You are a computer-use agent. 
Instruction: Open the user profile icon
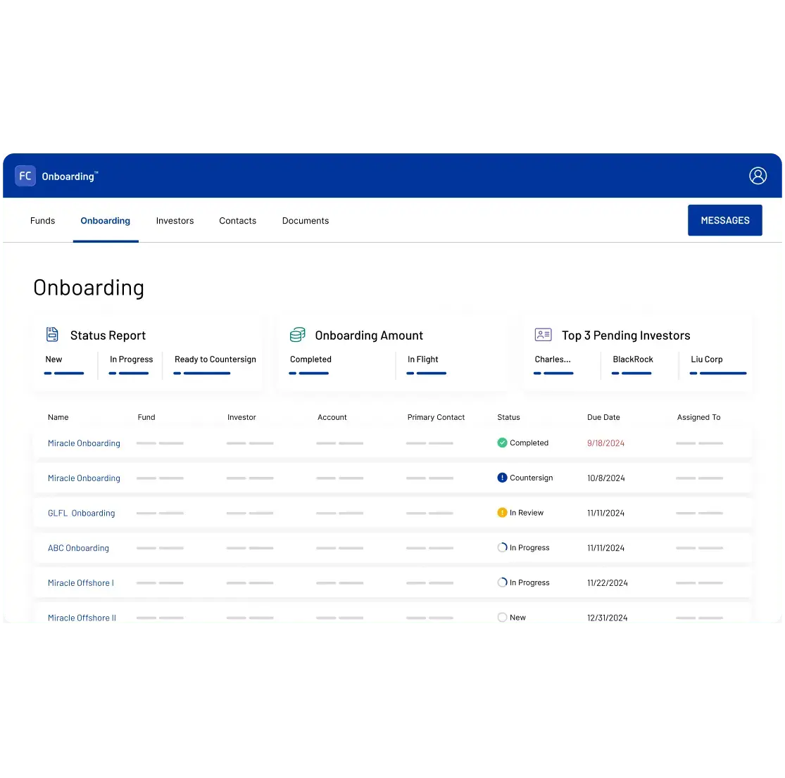[758, 176]
